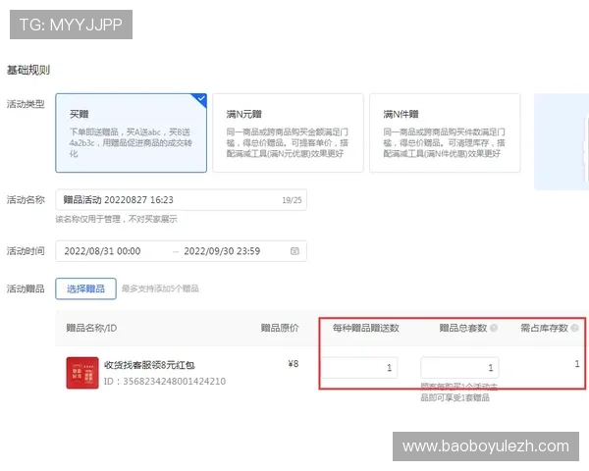
Task: Click the 活动名称 input field
Action: point(181,200)
